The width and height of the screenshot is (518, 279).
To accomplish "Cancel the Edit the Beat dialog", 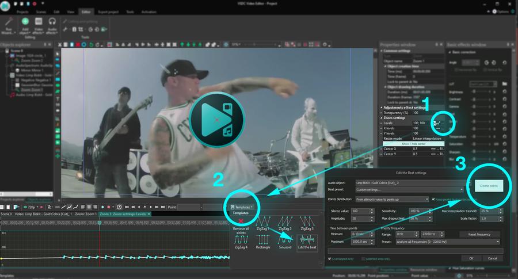I will point(492,258).
